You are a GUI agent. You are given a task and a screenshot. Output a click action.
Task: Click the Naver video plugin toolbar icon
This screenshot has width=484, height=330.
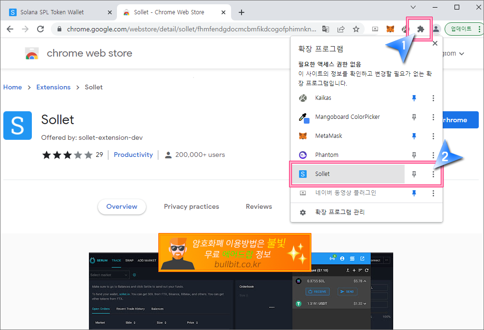point(375,29)
